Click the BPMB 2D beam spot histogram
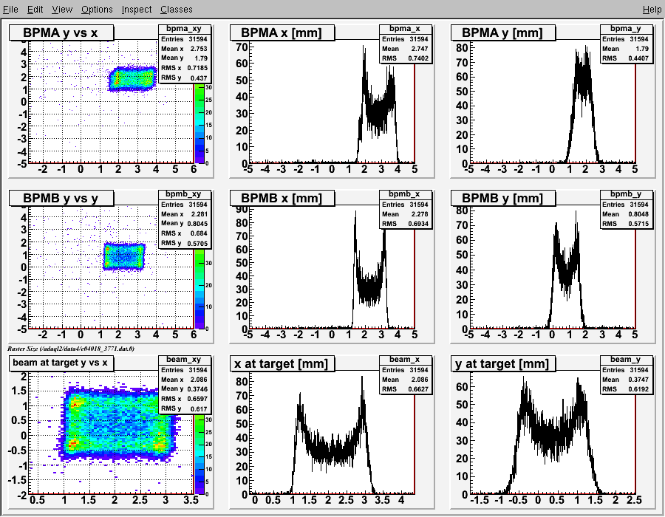Screen dimensions: 665x517 coord(124,256)
